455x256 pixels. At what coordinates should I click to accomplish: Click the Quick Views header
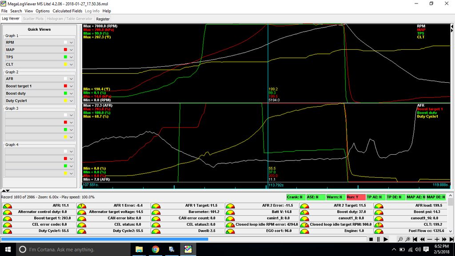(39, 29)
